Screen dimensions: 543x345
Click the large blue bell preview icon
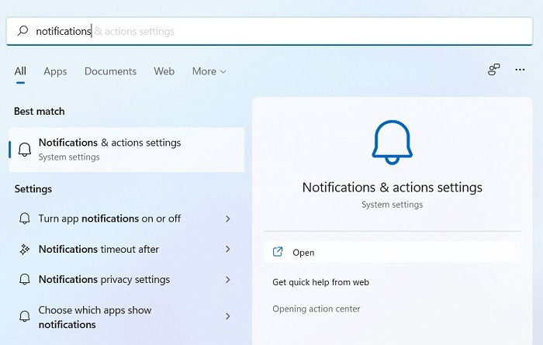(392, 142)
